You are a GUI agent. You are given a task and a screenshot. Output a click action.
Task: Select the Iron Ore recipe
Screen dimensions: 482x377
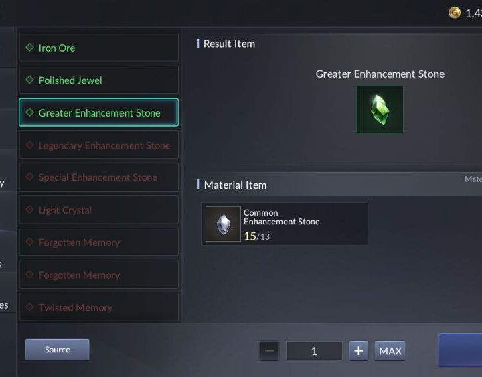coord(98,48)
